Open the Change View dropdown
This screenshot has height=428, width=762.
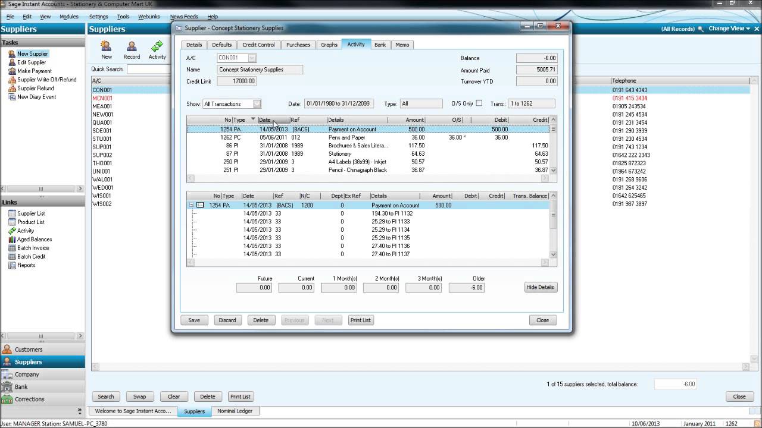(x=730, y=29)
